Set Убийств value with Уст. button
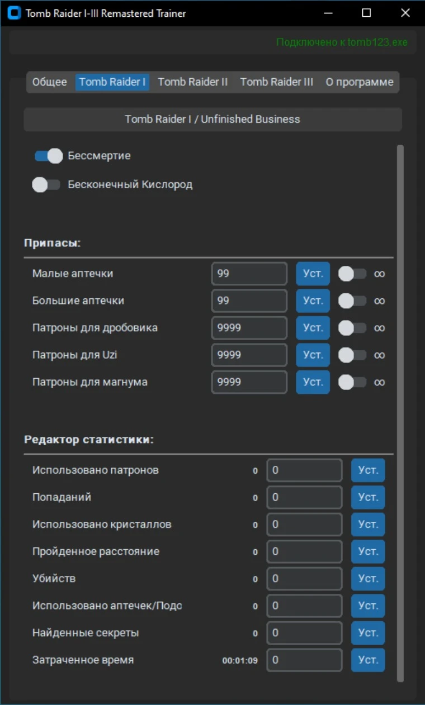The image size is (425, 705). (x=368, y=579)
